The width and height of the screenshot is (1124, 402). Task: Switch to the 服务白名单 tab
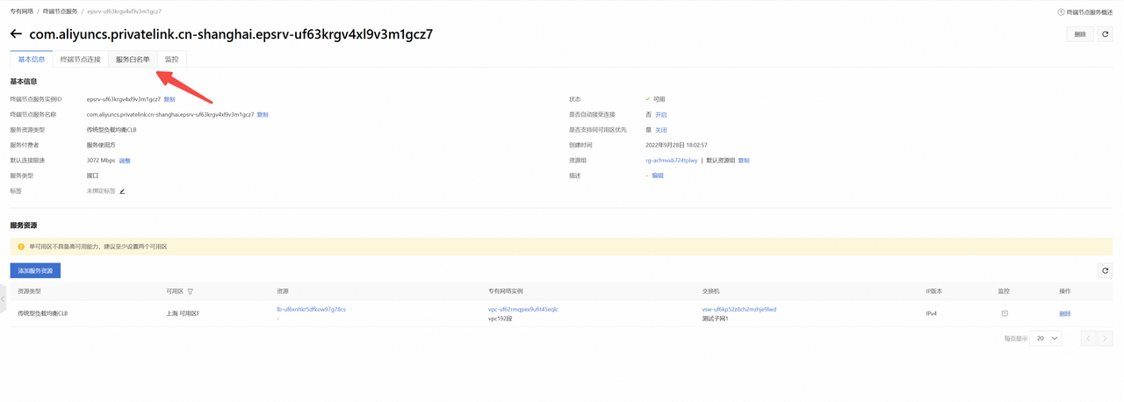coord(133,60)
